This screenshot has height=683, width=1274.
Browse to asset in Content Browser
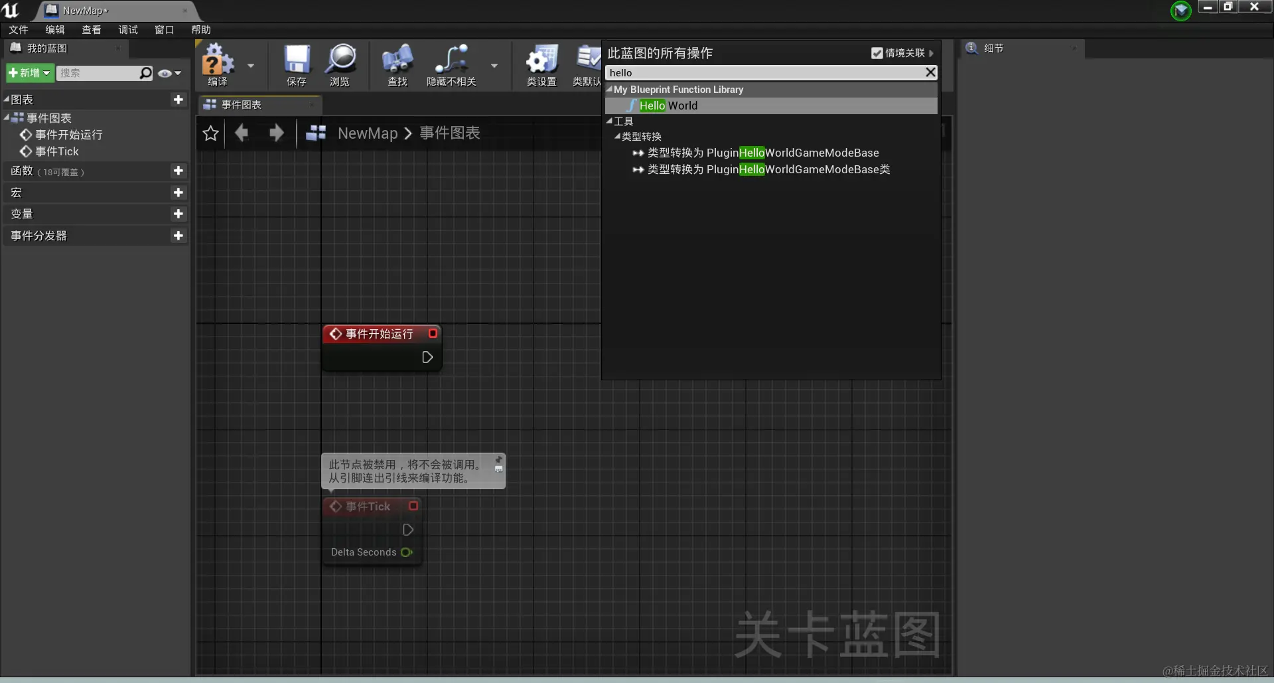coord(340,63)
